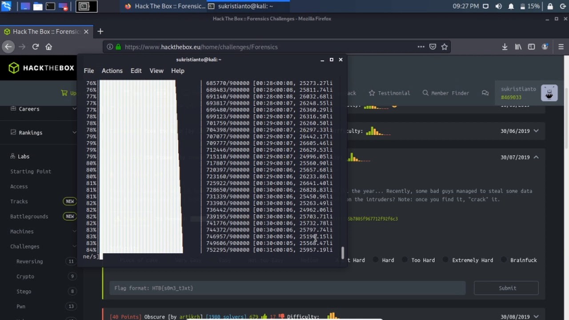Select the Too Hard difficulty option
This screenshot has width=569, height=320.
click(x=405, y=260)
